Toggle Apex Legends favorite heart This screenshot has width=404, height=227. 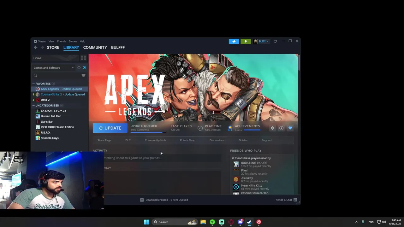(x=290, y=128)
